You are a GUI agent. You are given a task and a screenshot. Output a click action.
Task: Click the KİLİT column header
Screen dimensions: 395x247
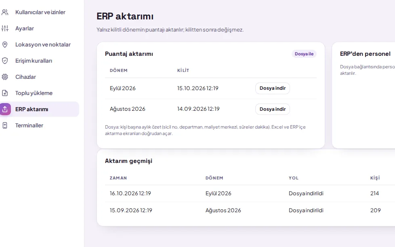183,71
